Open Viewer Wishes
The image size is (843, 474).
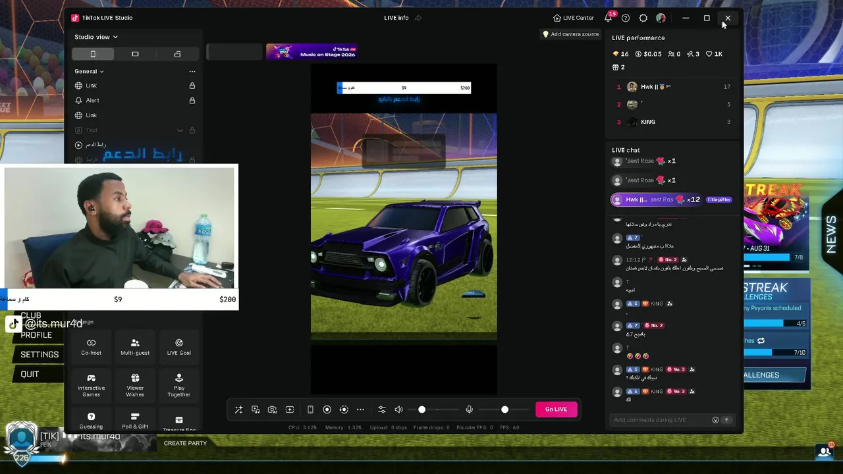pyautogui.click(x=135, y=385)
